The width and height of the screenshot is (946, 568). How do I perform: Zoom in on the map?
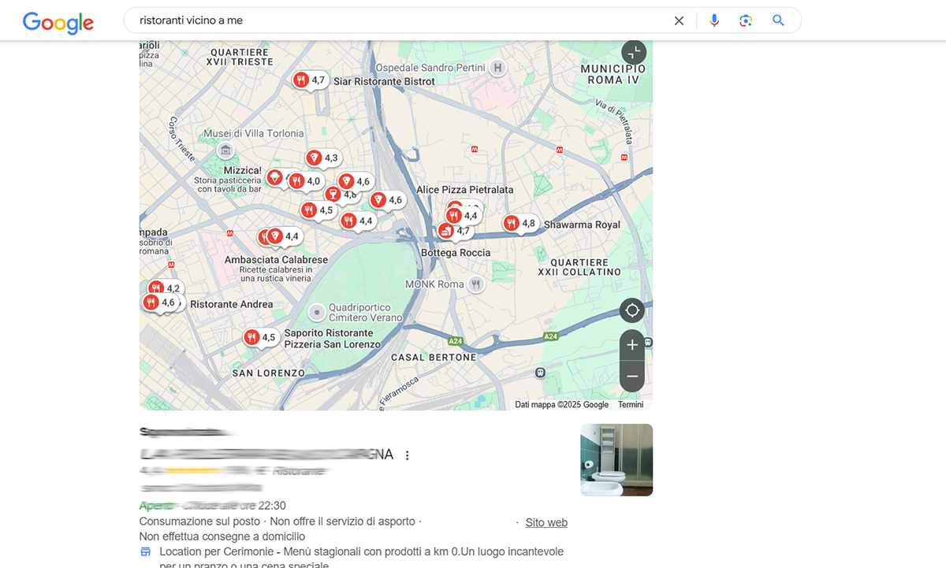point(632,345)
